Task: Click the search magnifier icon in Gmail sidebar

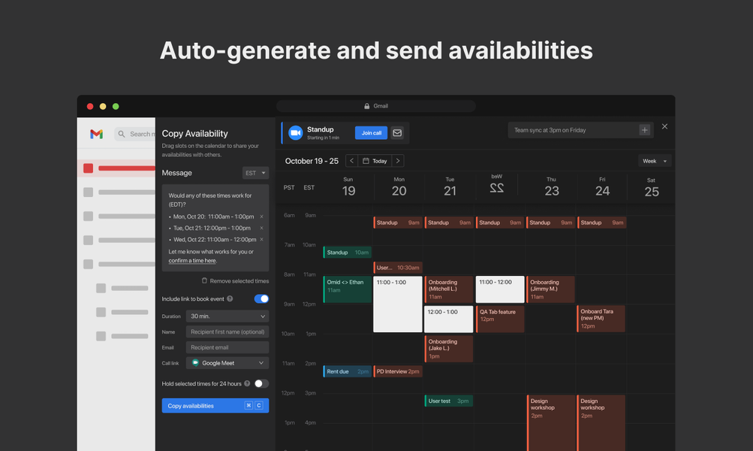Action: (122, 134)
